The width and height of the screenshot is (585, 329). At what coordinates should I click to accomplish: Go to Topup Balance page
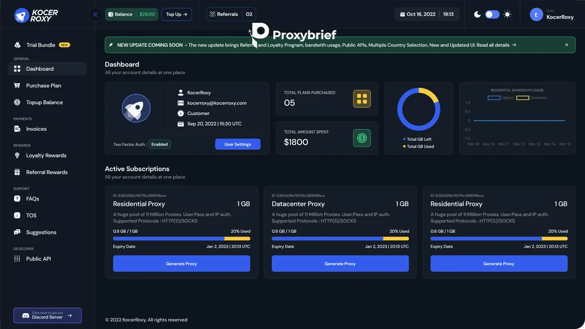(x=47, y=102)
